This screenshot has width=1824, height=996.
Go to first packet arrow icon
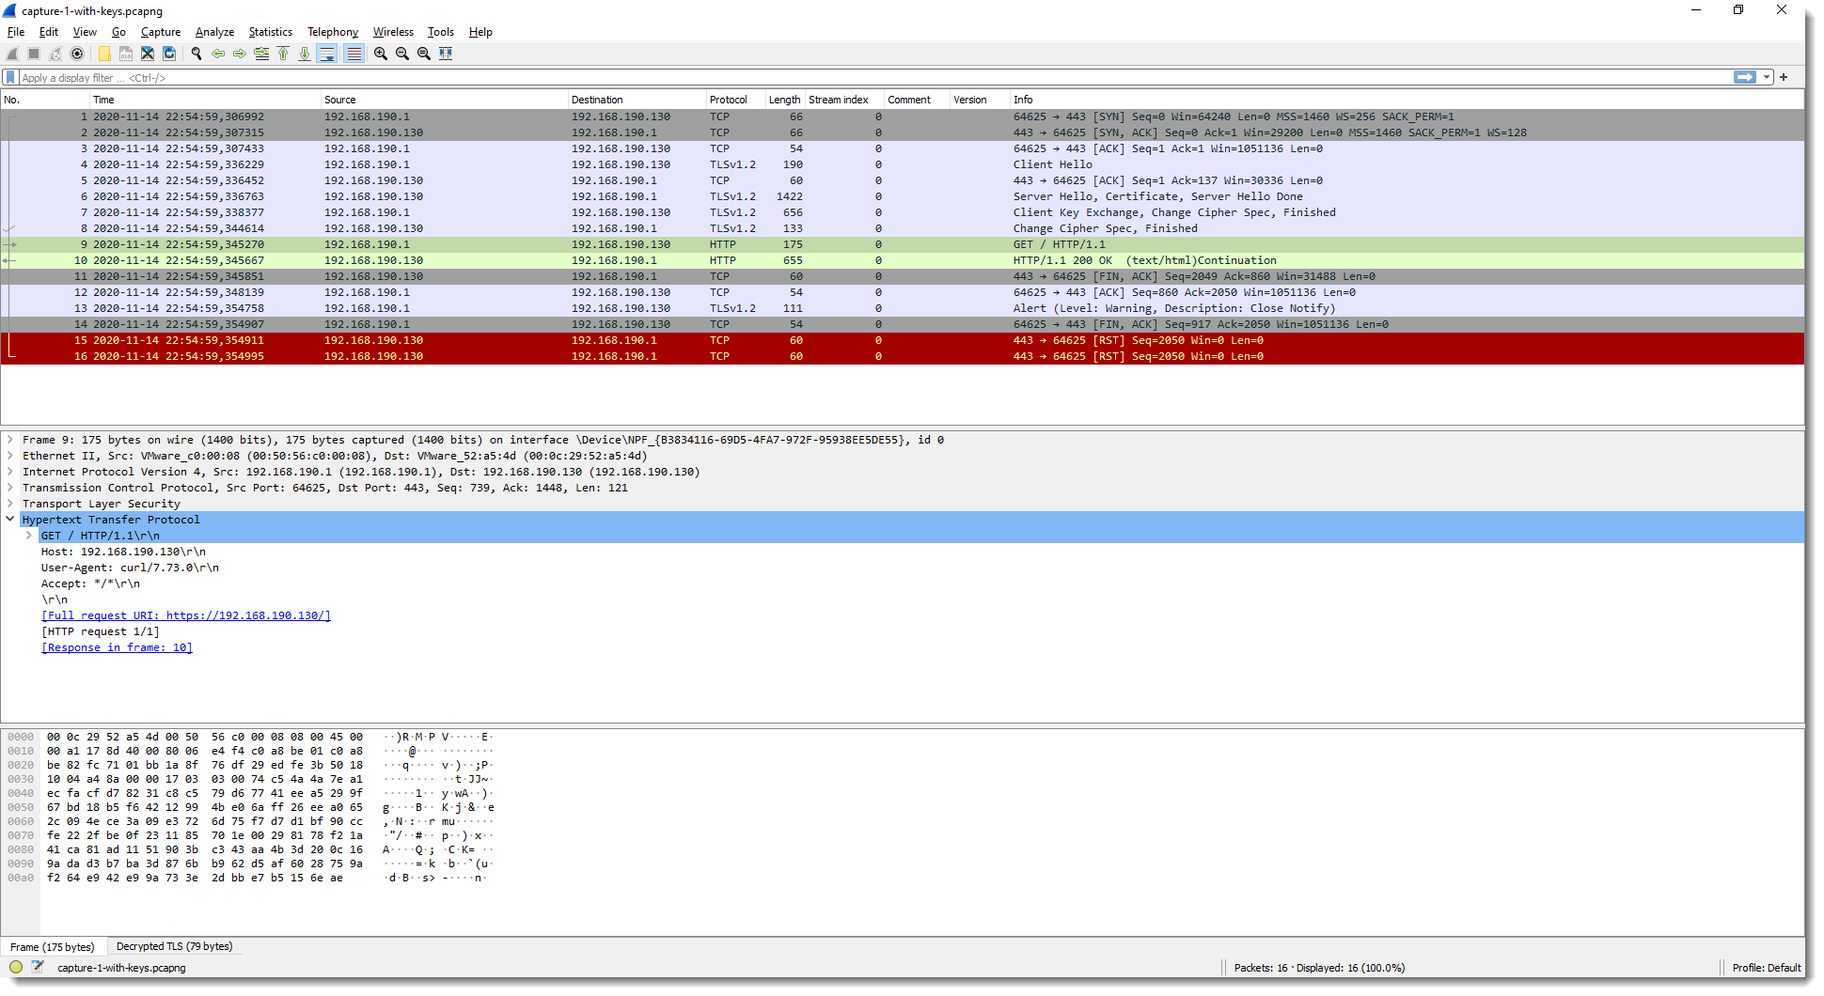click(x=283, y=54)
